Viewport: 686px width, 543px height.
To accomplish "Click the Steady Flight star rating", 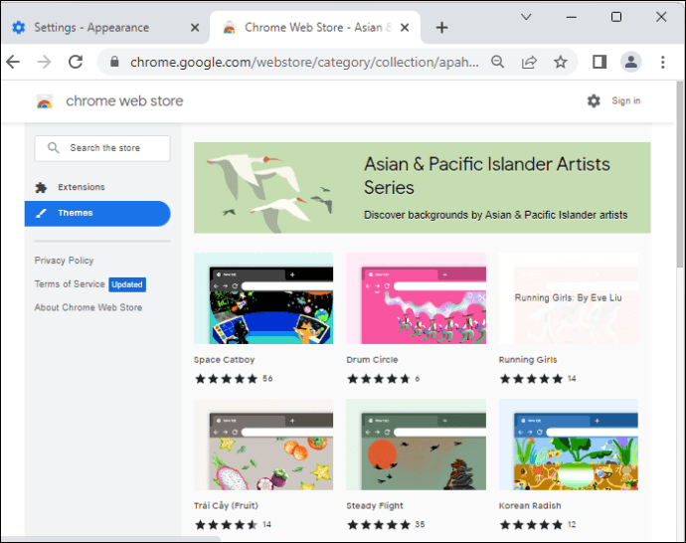I will (379, 524).
